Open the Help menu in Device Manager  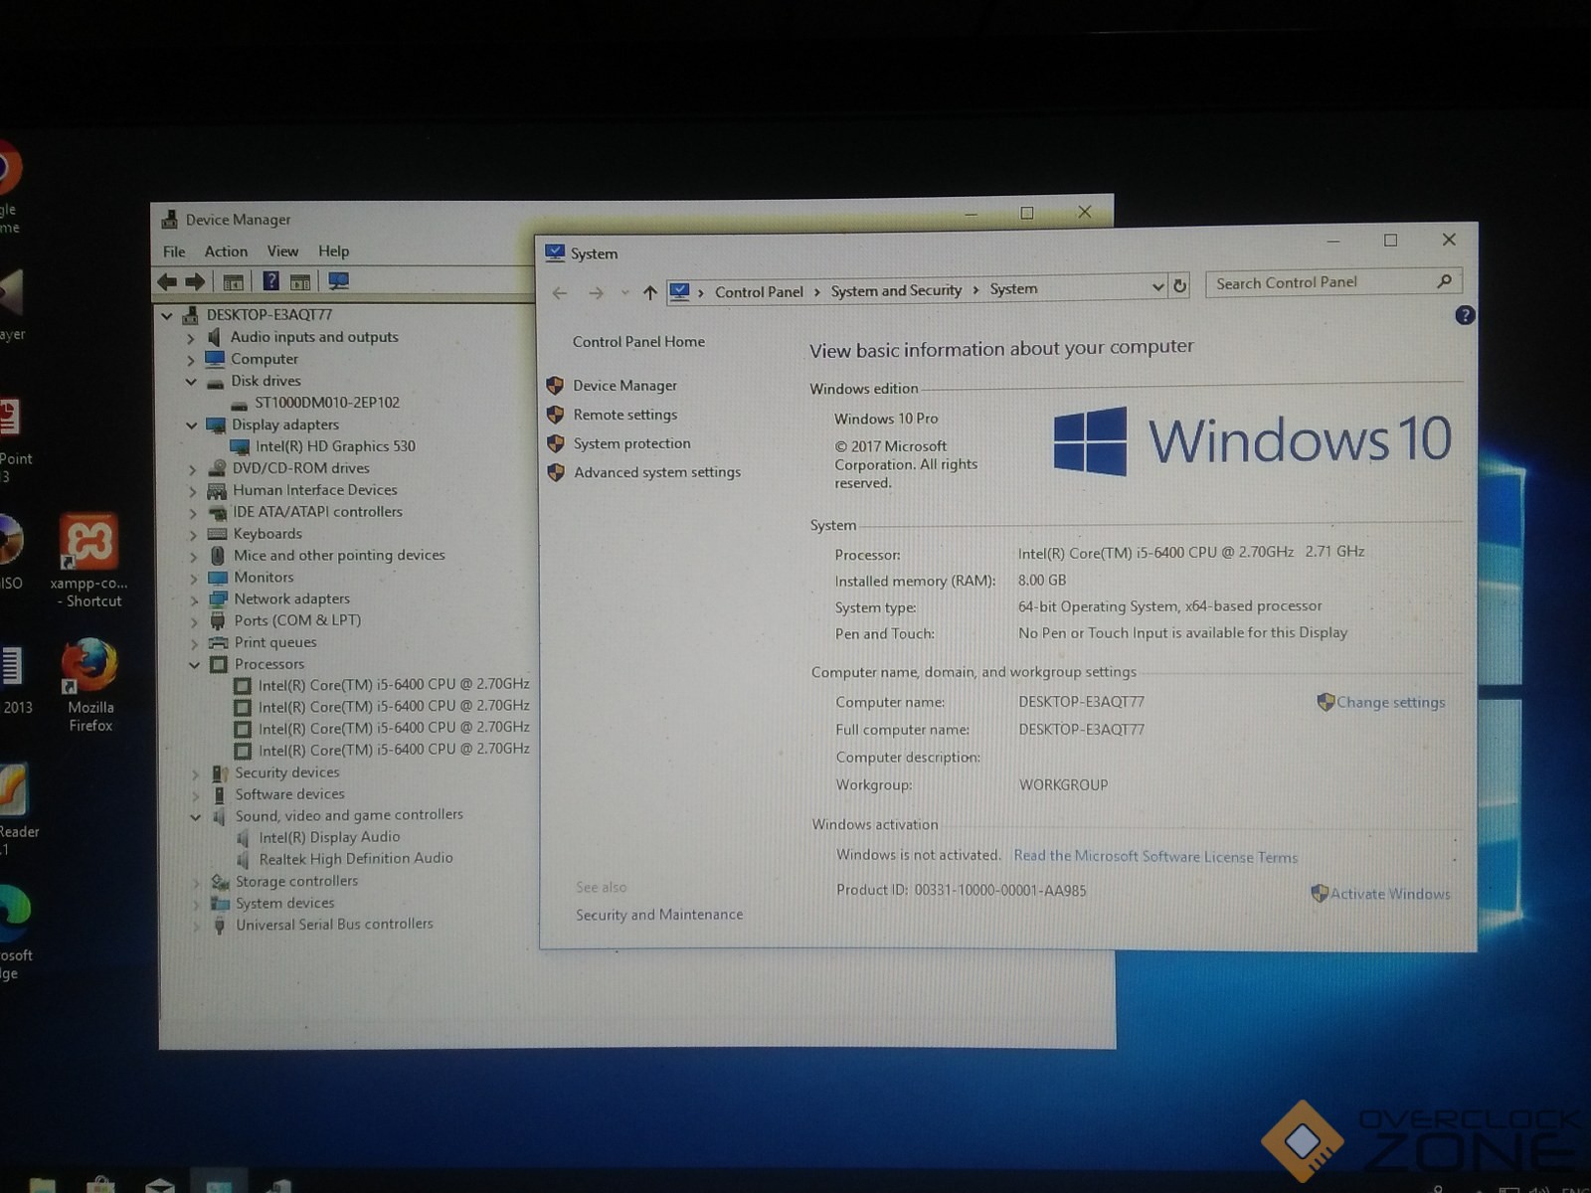pos(333,252)
